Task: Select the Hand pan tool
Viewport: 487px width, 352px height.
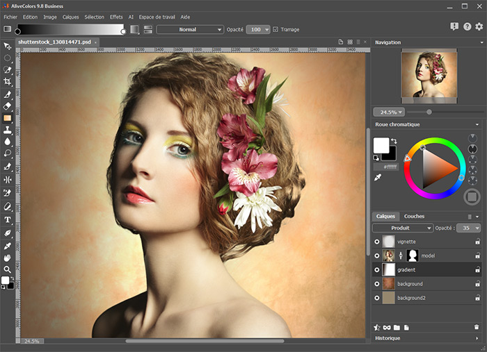Action: click(x=7, y=258)
